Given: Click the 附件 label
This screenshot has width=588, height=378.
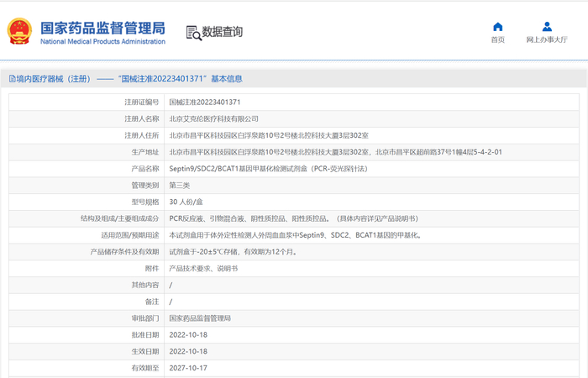Looking at the screenshot, I should pyautogui.click(x=152, y=269).
